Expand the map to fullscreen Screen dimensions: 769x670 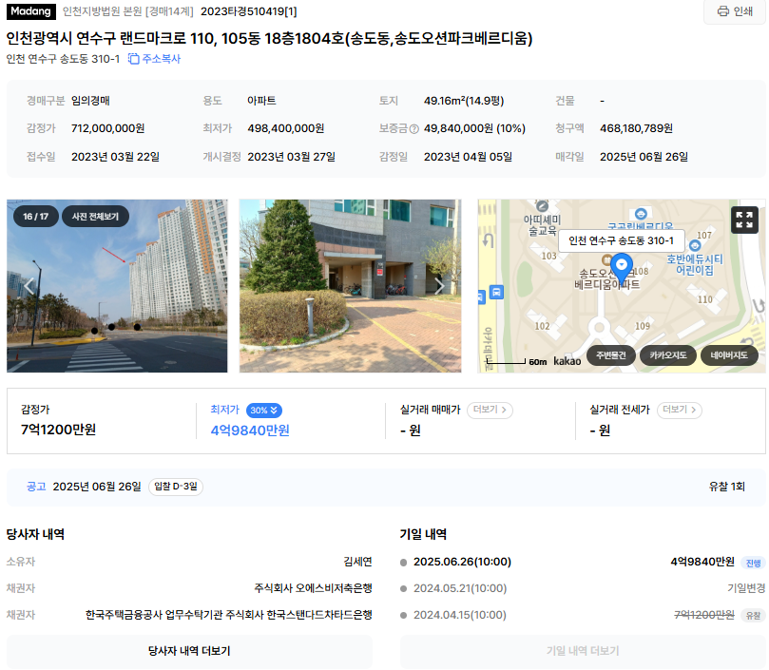pos(744,220)
